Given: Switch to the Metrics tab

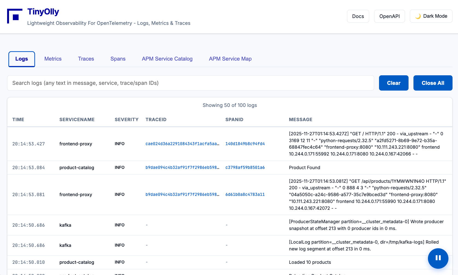Looking at the screenshot, I should pyautogui.click(x=53, y=59).
